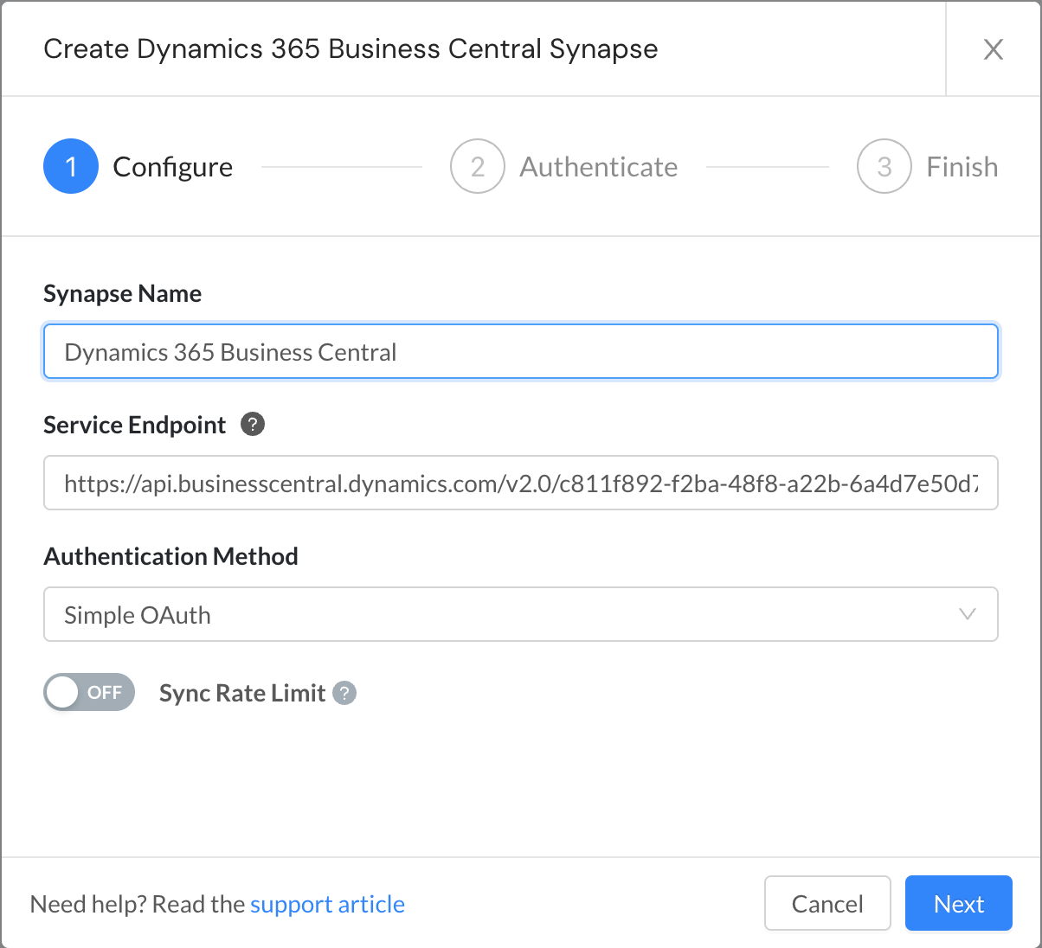Cancel the synapse creation
The width and height of the screenshot is (1042, 948).
pos(827,904)
